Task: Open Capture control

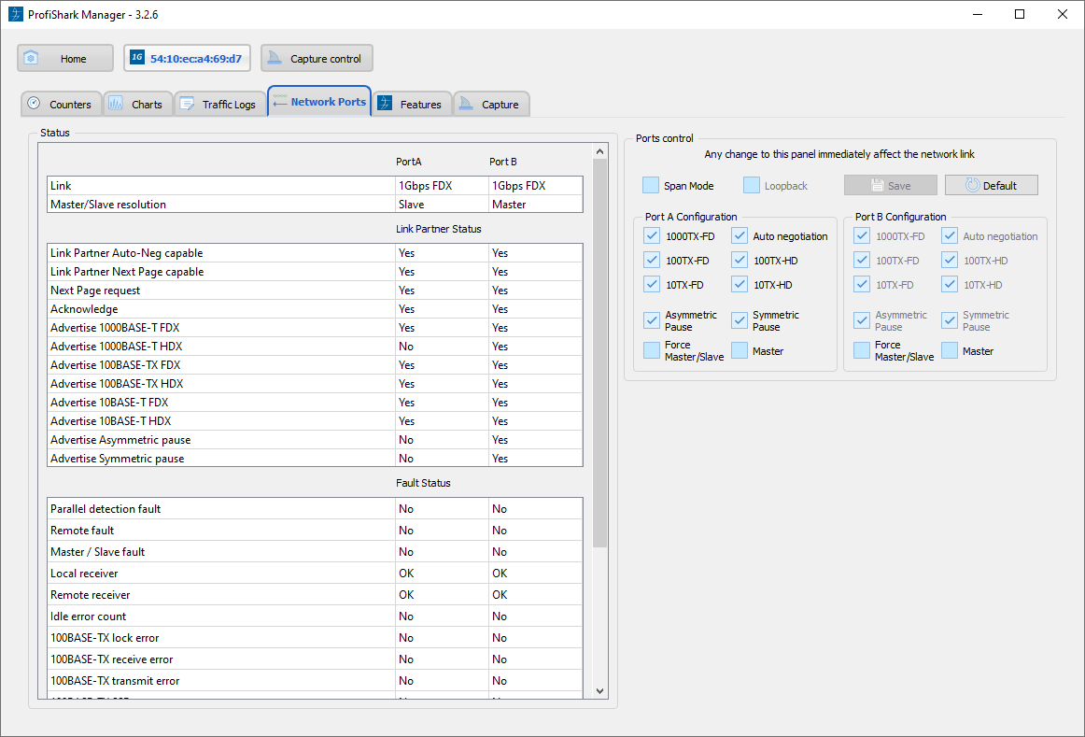Action: [x=317, y=58]
